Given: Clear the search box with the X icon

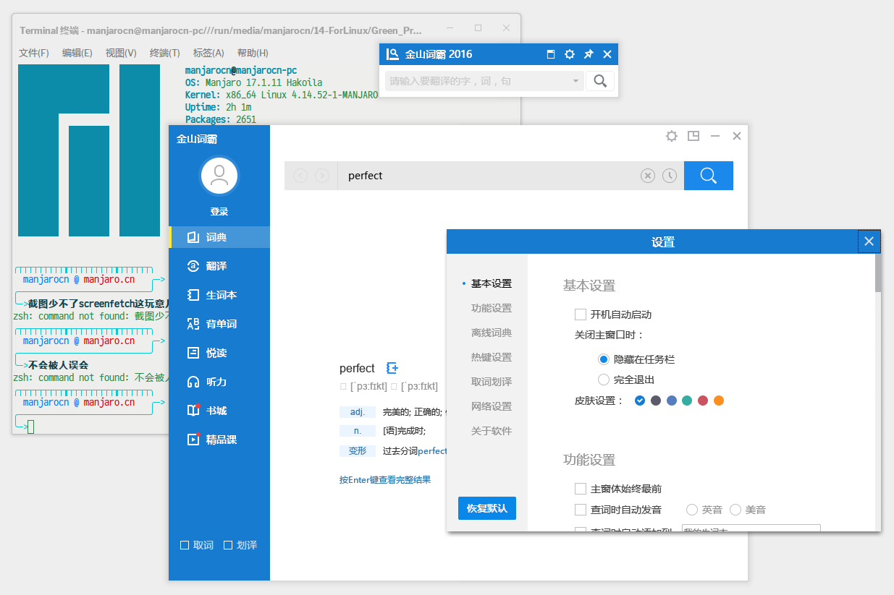Looking at the screenshot, I should coord(648,176).
